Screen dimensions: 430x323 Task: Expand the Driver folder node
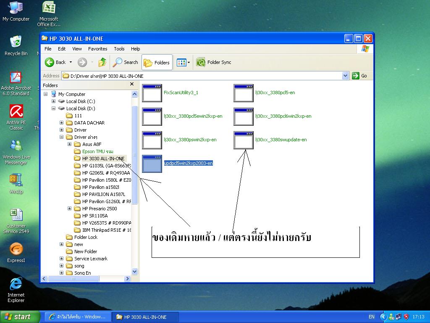[61, 130]
